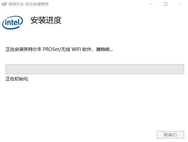Viewport: 188px width, 142px height.
Task: Click the word PROSet in the message
Action: [x=51, y=49]
